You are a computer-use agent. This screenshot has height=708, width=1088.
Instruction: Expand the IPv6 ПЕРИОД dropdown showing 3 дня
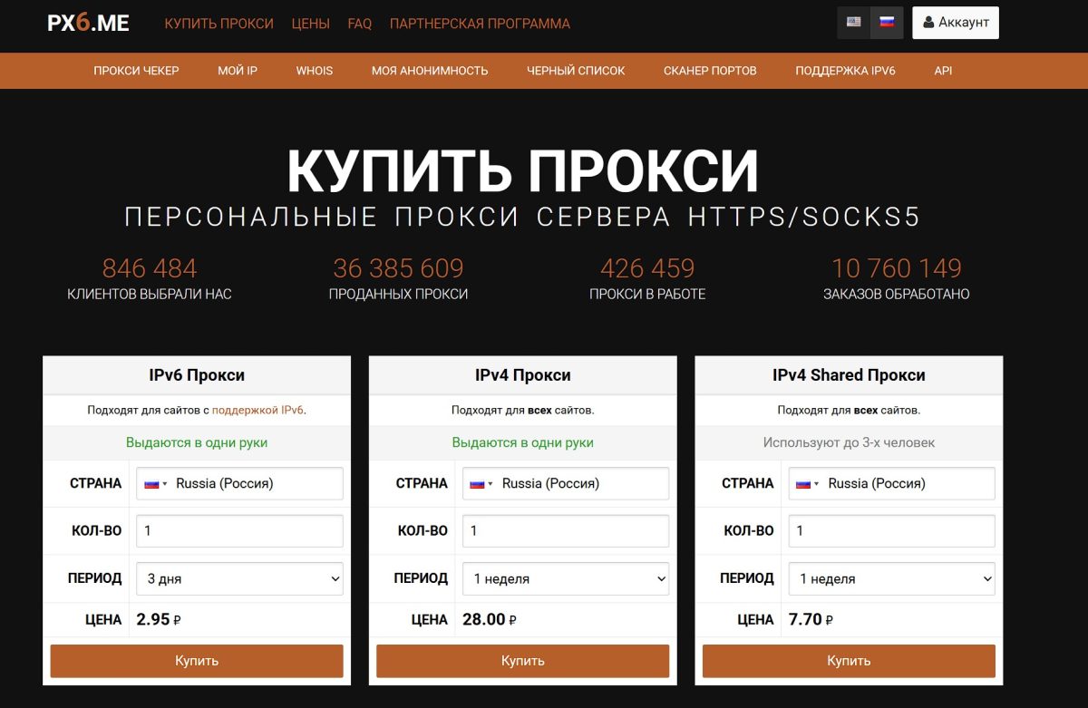coord(239,578)
